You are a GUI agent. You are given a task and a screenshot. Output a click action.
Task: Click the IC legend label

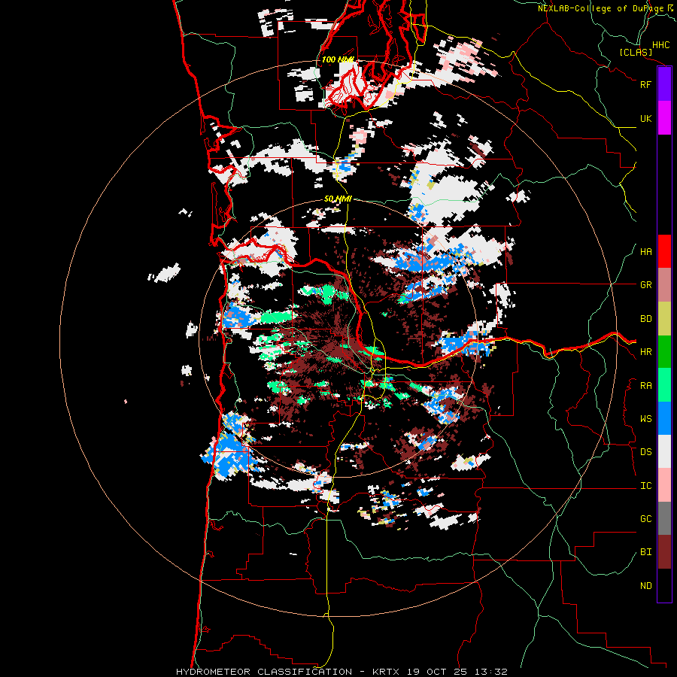[x=645, y=486]
